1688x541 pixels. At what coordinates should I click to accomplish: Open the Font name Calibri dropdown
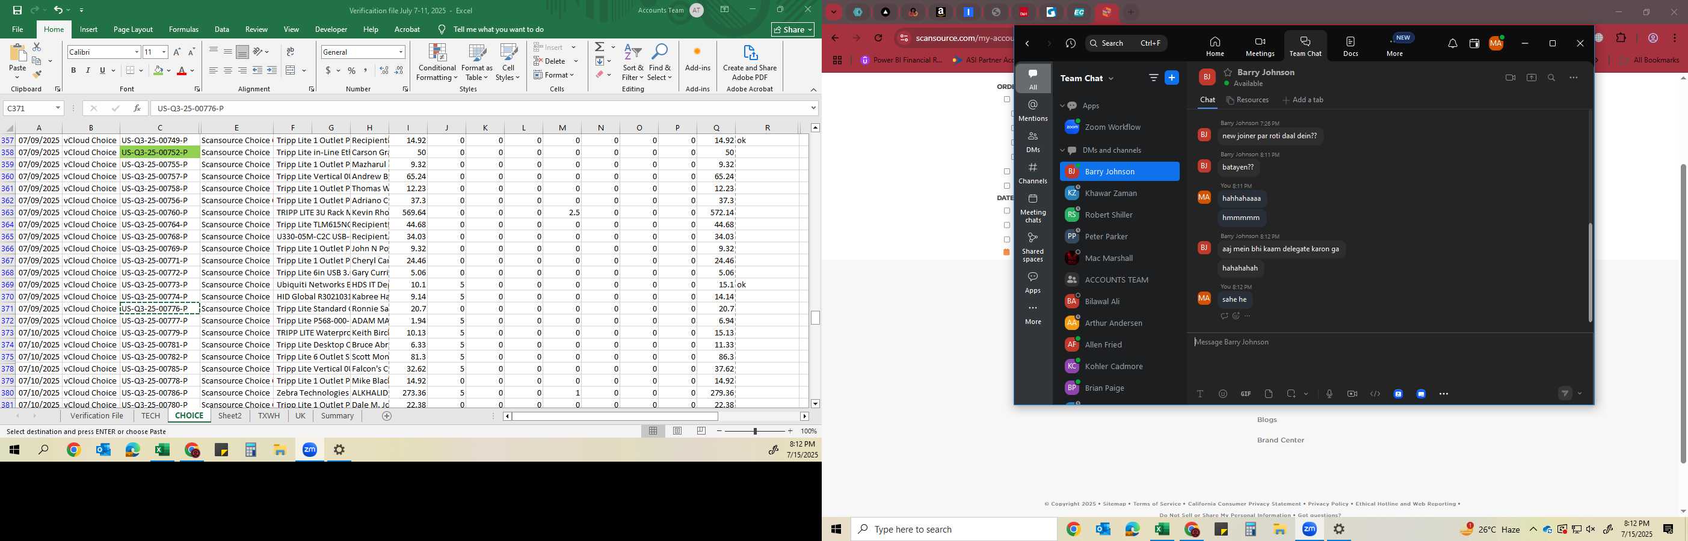click(x=137, y=52)
